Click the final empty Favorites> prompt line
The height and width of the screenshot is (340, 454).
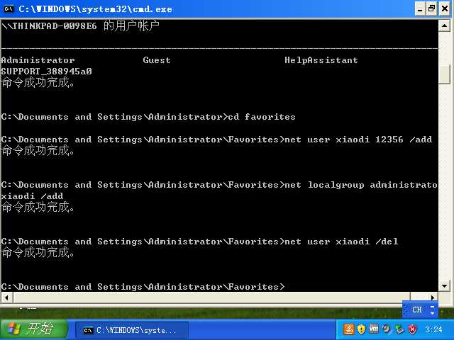click(143, 287)
